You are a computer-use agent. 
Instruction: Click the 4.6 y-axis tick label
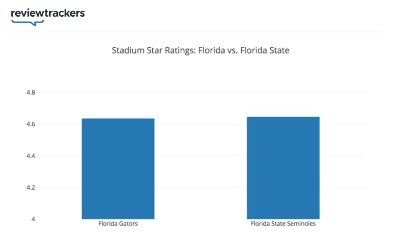click(x=31, y=124)
